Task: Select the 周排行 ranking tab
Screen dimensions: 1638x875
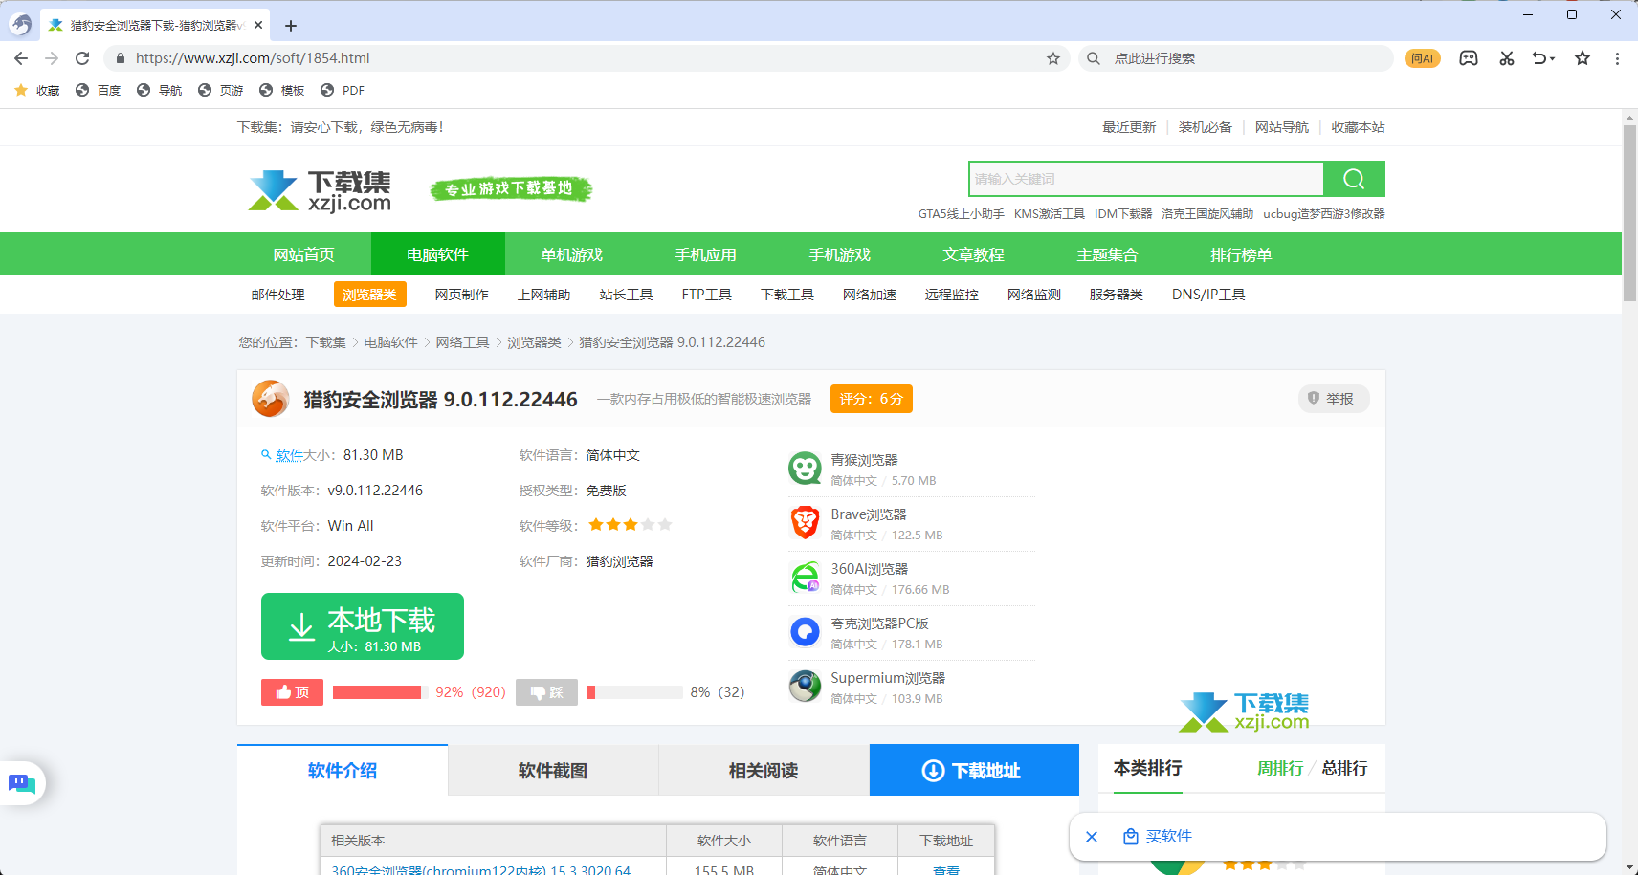Action: tap(1280, 769)
